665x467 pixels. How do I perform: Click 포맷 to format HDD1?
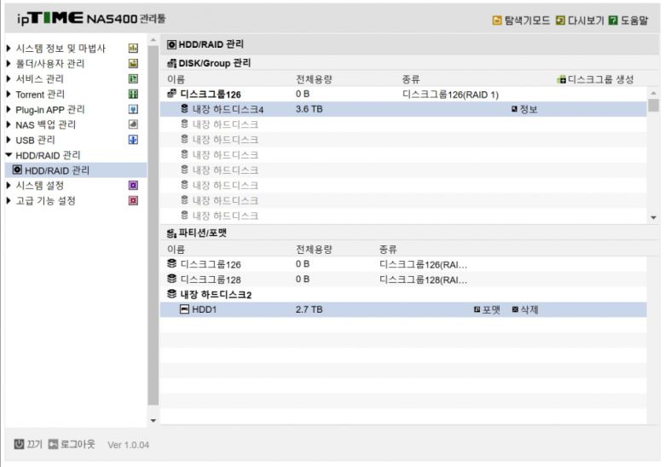(488, 310)
